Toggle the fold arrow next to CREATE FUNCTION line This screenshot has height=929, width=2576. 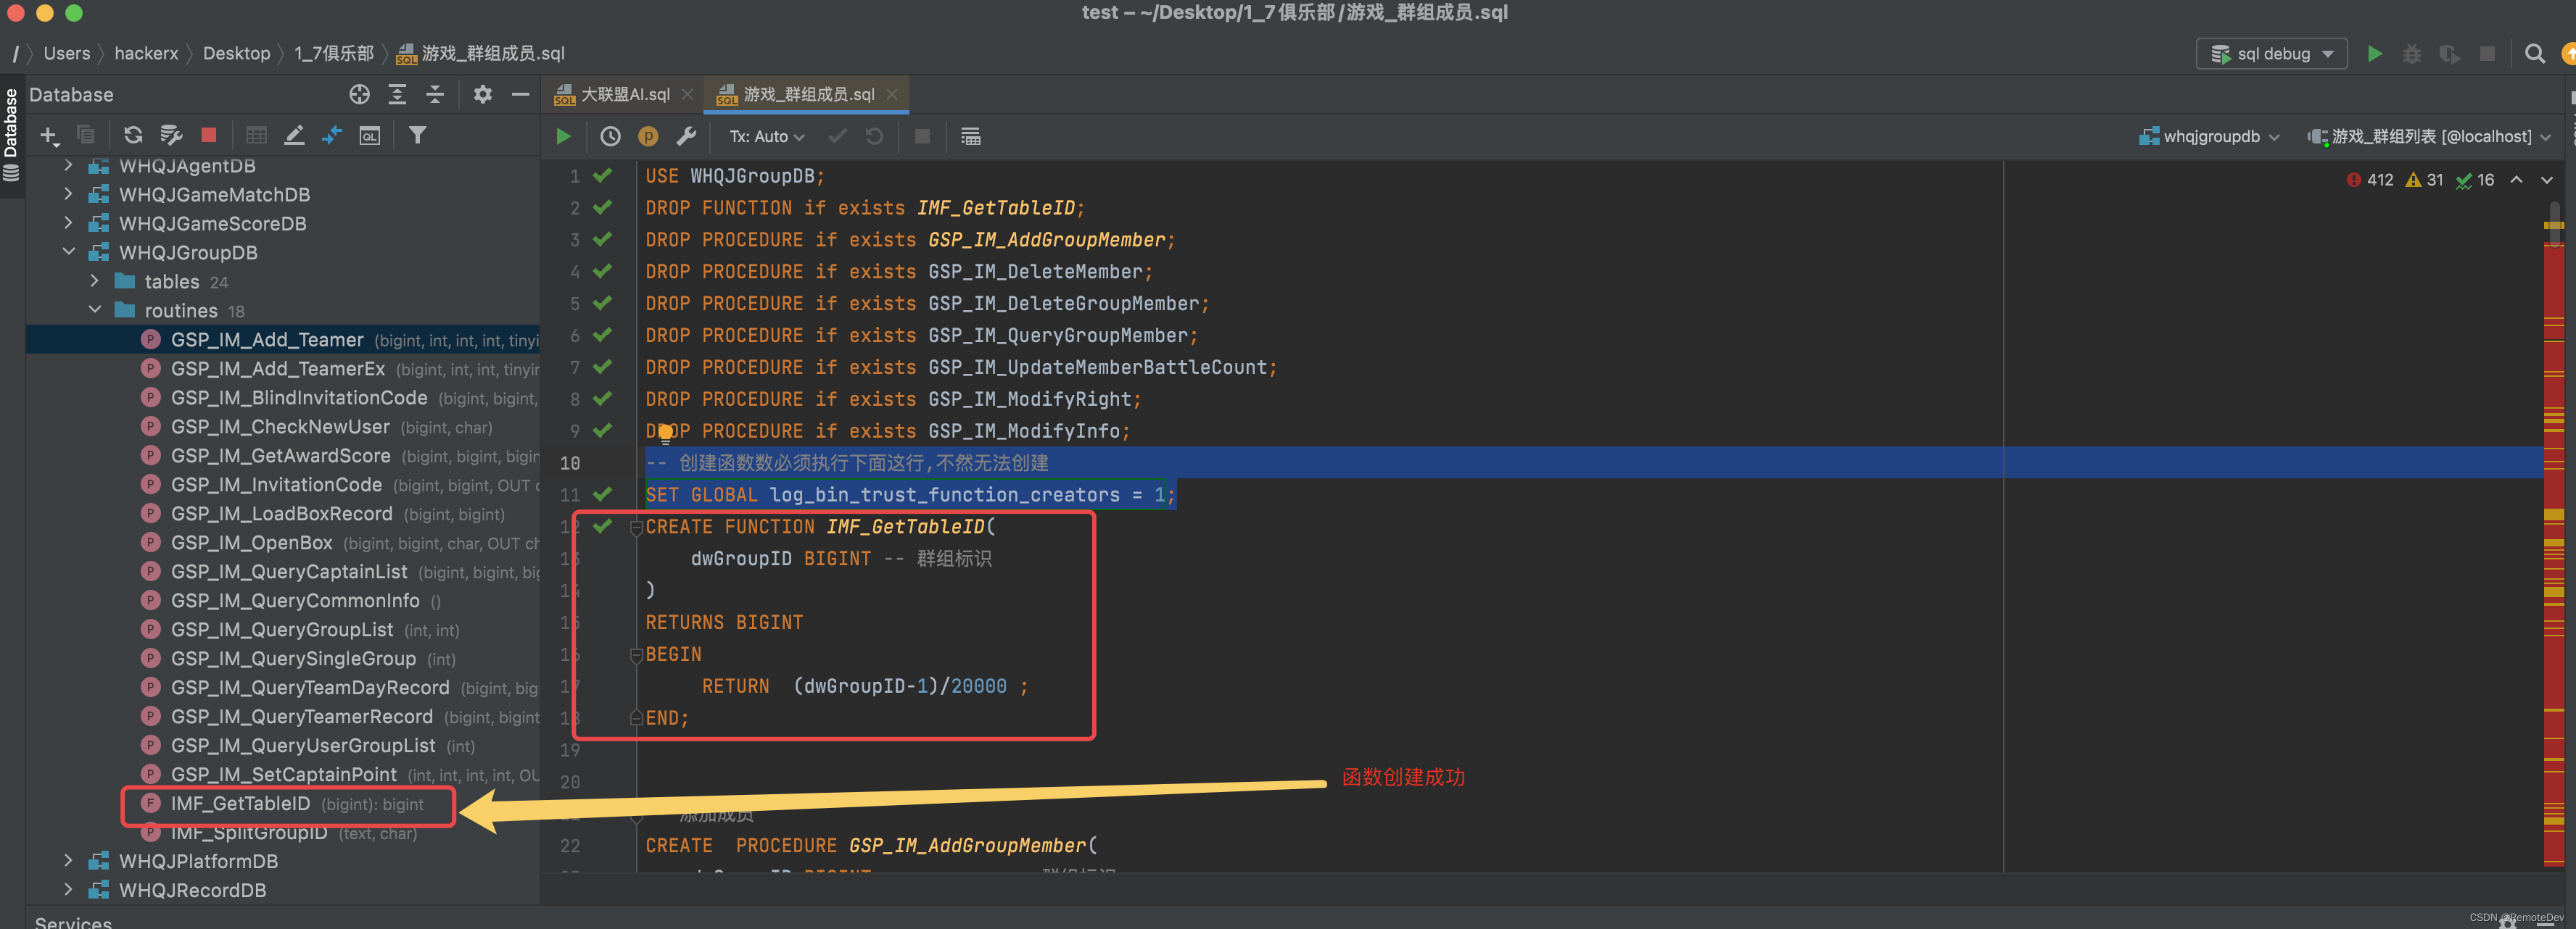click(x=636, y=528)
